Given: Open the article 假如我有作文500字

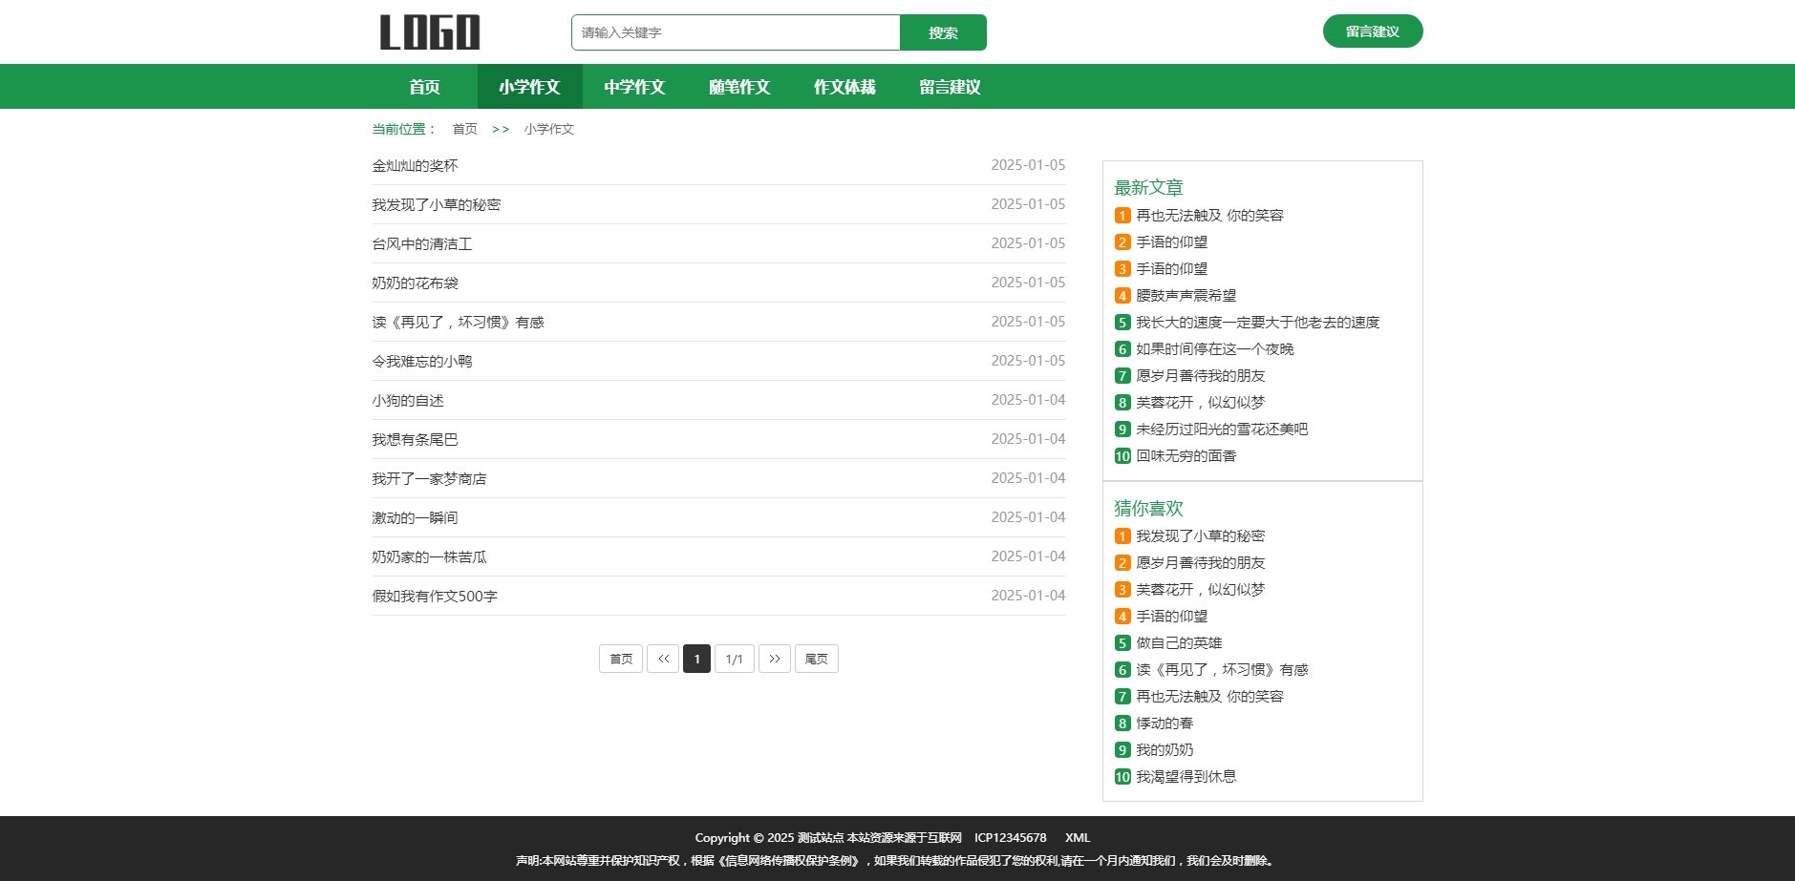Looking at the screenshot, I should pos(435,597).
